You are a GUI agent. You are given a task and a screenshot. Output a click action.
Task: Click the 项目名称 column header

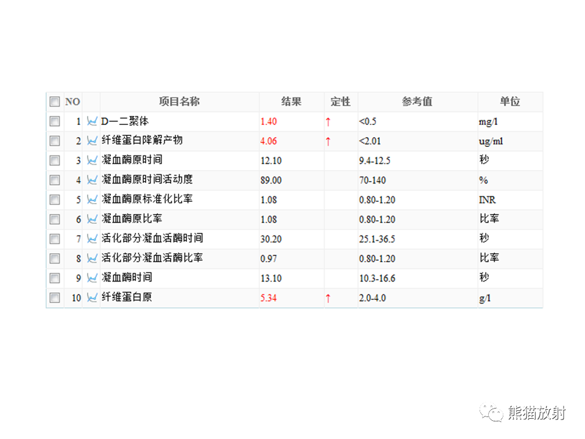(179, 102)
